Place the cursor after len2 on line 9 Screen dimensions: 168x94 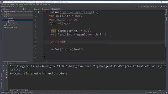click(65, 42)
